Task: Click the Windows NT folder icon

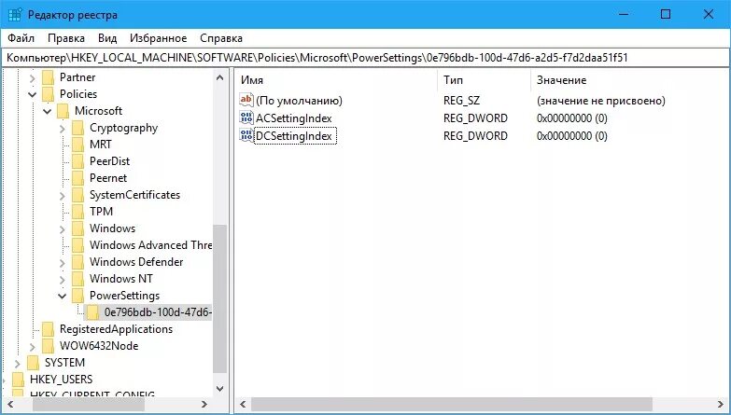Action: [77, 279]
